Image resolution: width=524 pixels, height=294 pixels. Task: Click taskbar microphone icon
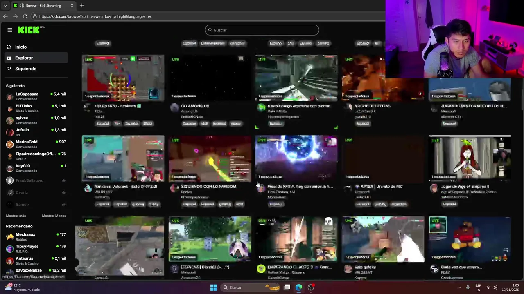click(x=468, y=287)
